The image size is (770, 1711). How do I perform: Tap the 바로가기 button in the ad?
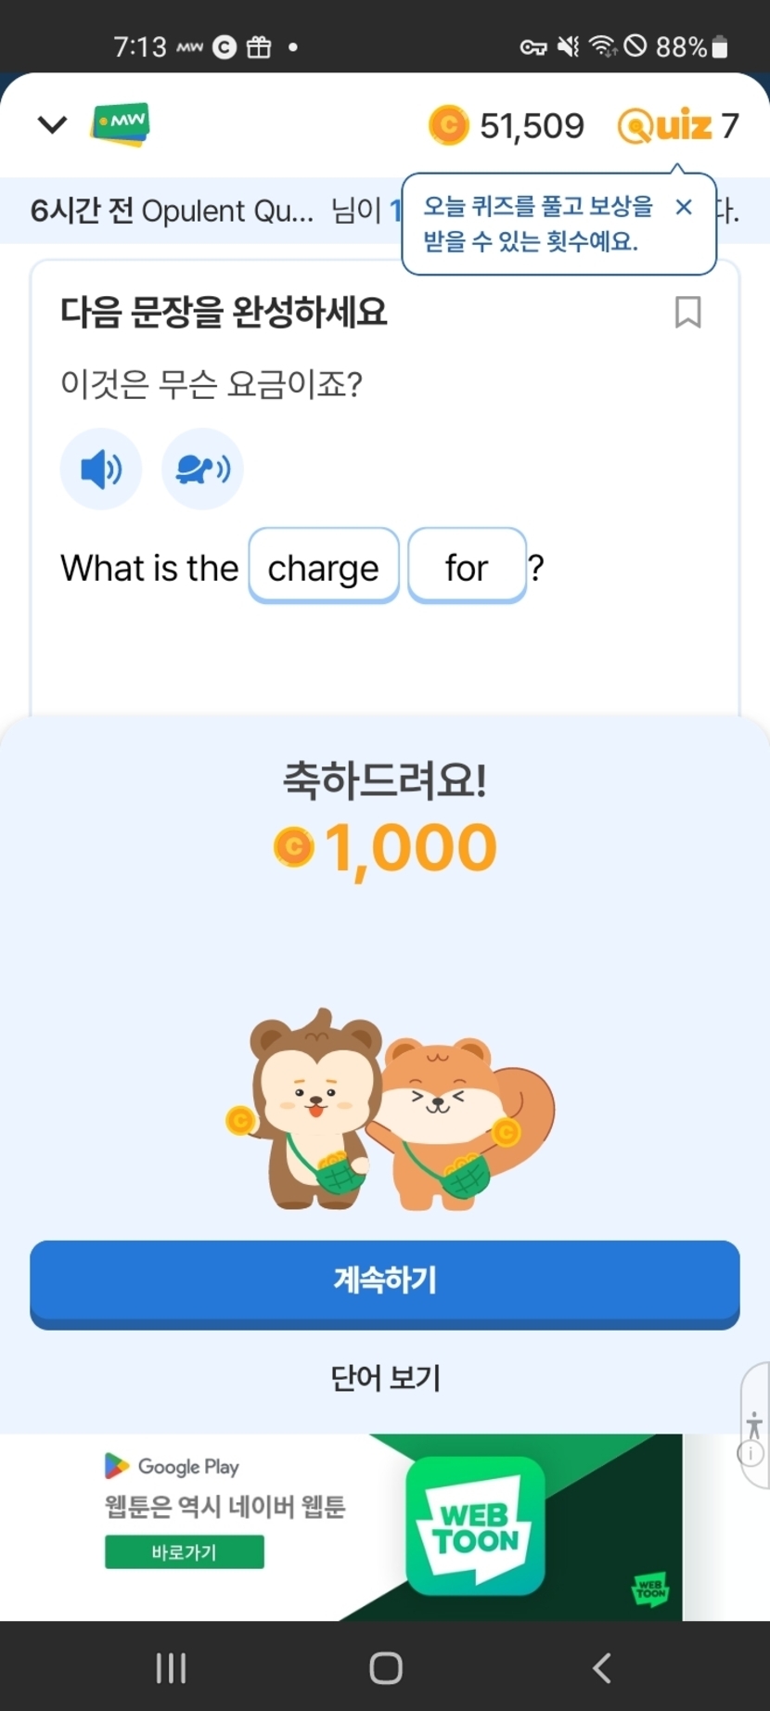pyautogui.click(x=184, y=1551)
